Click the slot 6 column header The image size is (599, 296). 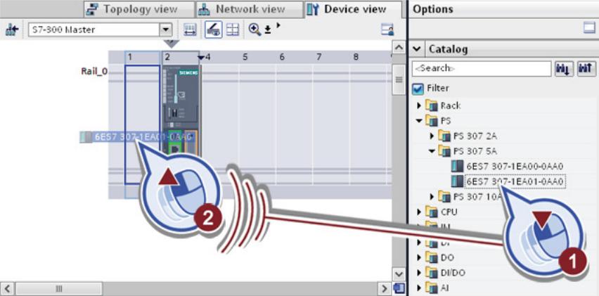(282, 57)
